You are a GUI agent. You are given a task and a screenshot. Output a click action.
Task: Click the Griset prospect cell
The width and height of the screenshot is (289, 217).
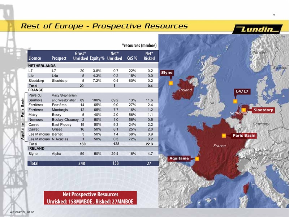coord(57,129)
